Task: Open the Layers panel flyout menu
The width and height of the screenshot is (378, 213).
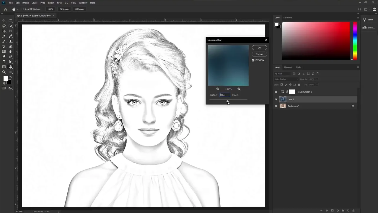Action: click(x=358, y=67)
